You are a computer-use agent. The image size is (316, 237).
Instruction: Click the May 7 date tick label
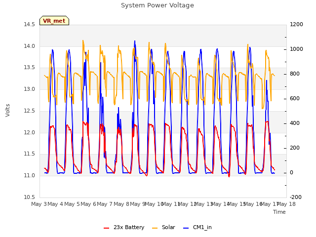tap(105, 204)
